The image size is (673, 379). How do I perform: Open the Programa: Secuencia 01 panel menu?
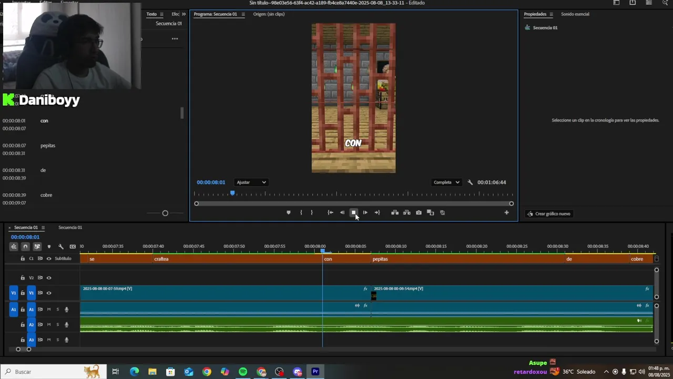(x=243, y=14)
